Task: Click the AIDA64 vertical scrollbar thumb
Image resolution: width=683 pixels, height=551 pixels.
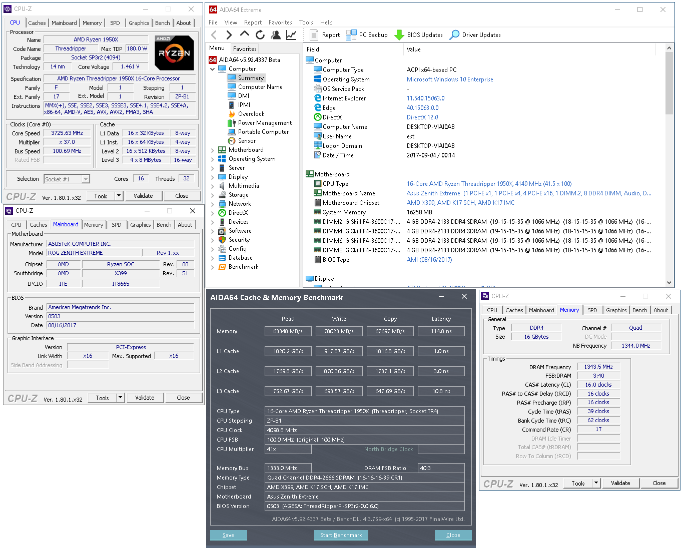Action: [x=669, y=82]
